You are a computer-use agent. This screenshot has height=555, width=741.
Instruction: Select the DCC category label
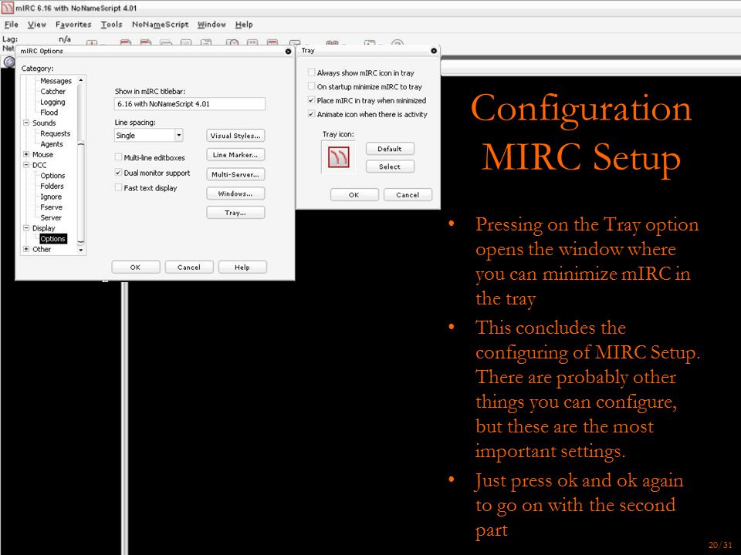[39, 165]
